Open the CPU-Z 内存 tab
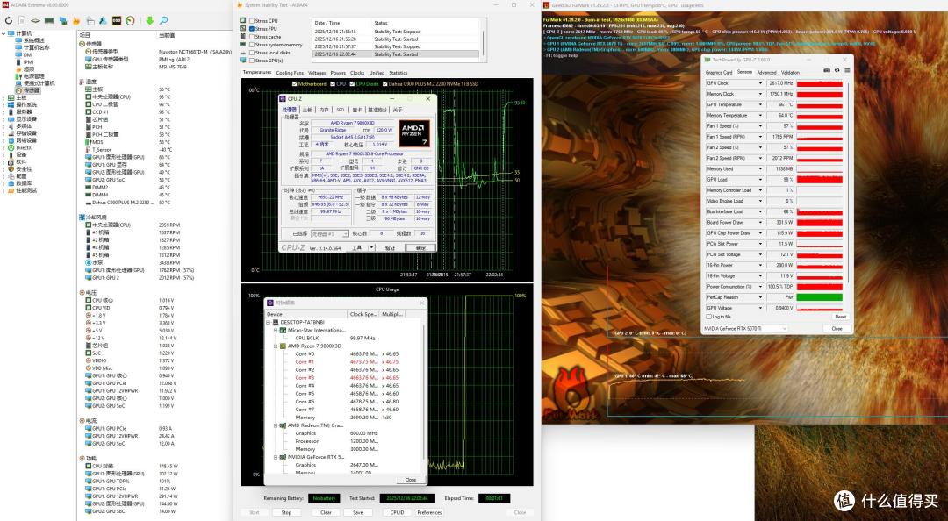This screenshot has width=948, height=521. (324, 110)
